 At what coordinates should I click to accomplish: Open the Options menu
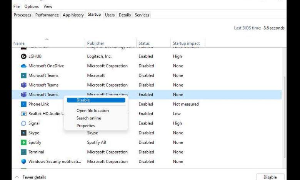[x=32, y=7]
